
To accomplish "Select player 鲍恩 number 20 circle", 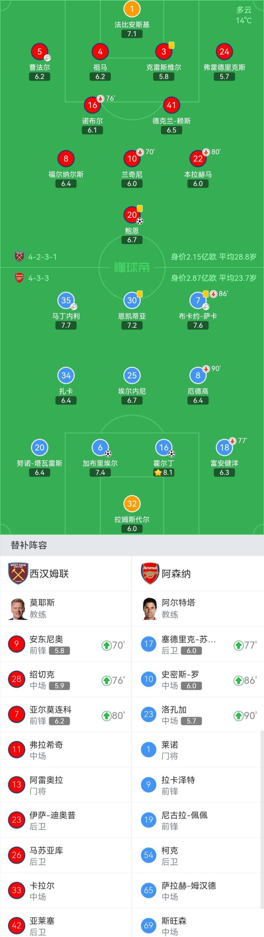I will 132,215.
